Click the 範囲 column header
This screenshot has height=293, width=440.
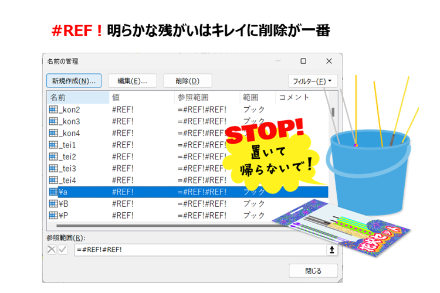[x=258, y=97]
